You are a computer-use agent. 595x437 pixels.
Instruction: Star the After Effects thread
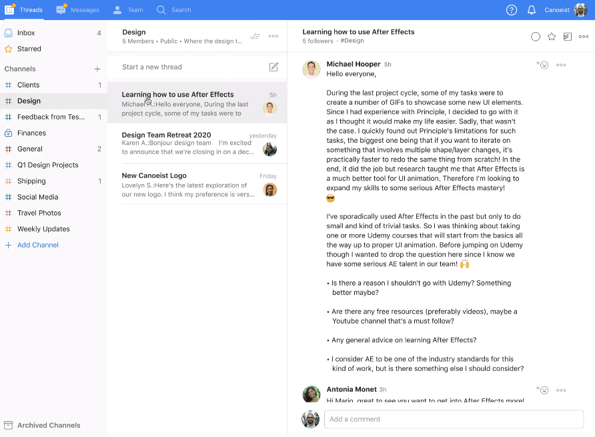click(x=552, y=37)
